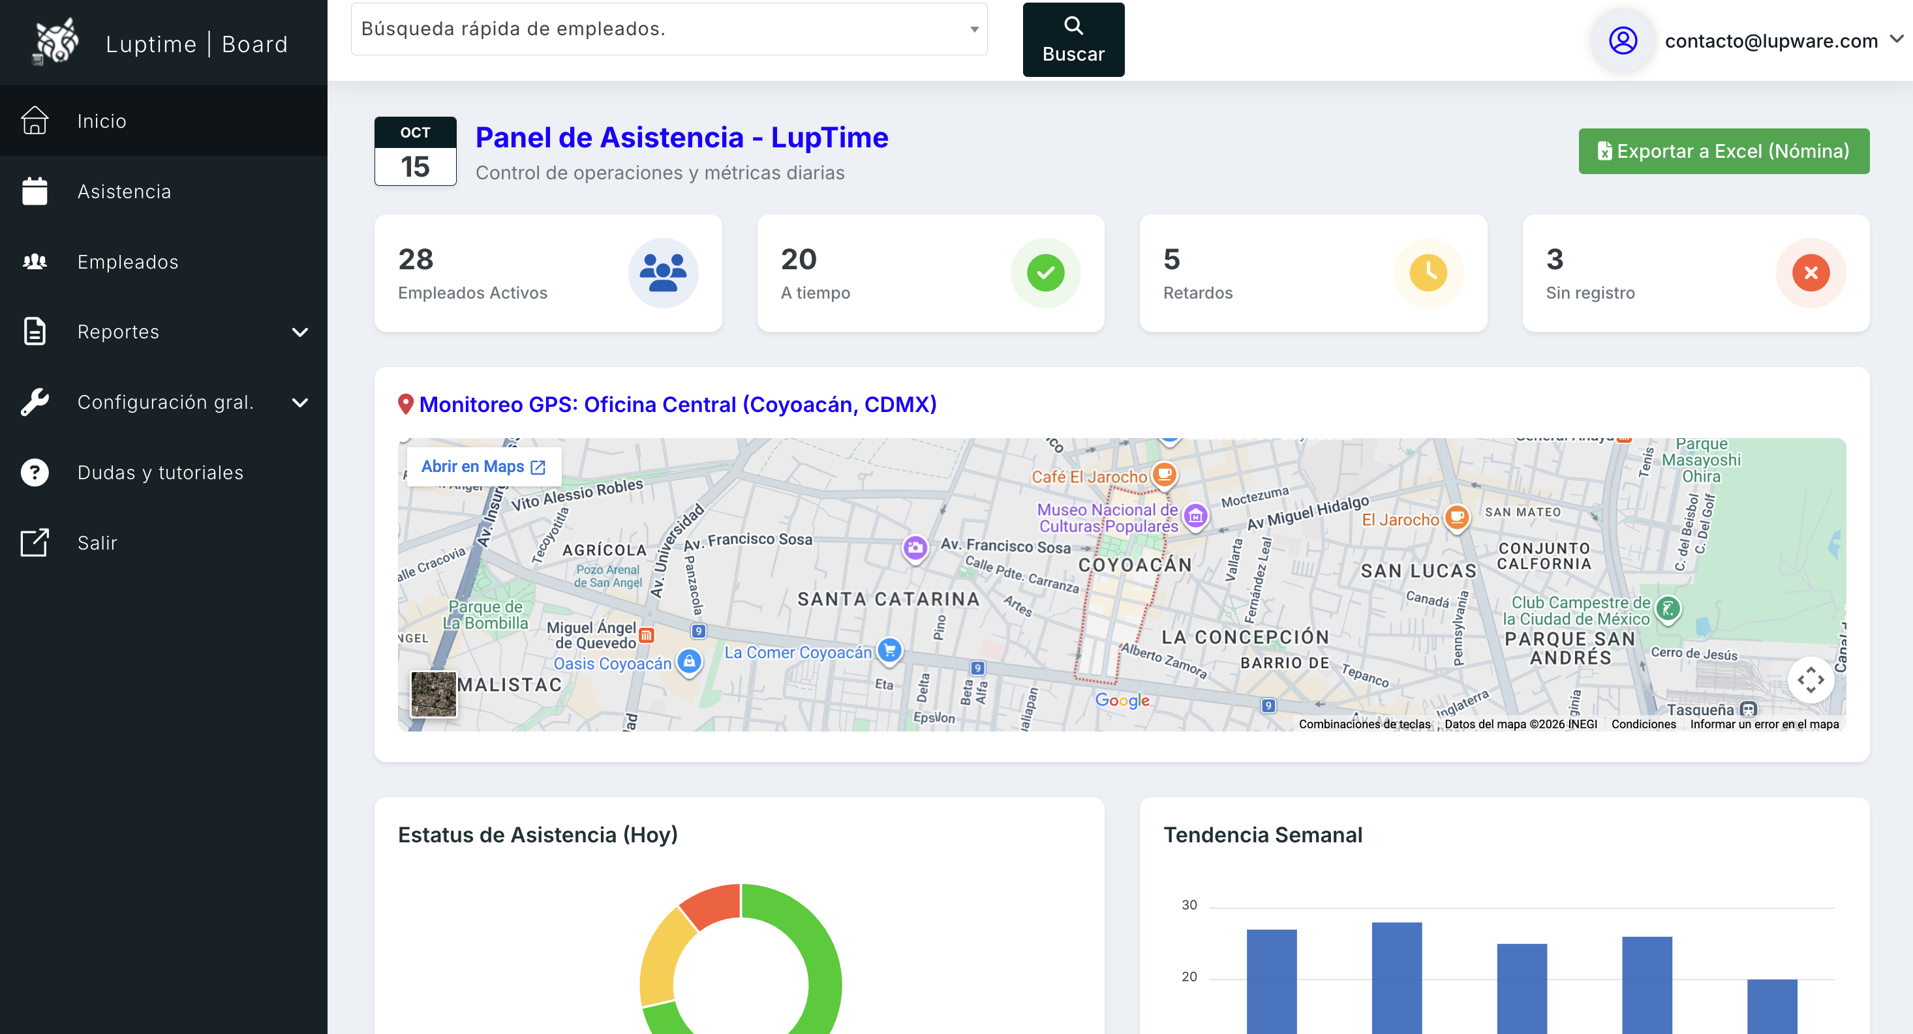This screenshot has width=1913, height=1034.
Task: Focus the Búsqueda rápida de empleados field
Action: click(x=668, y=29)
